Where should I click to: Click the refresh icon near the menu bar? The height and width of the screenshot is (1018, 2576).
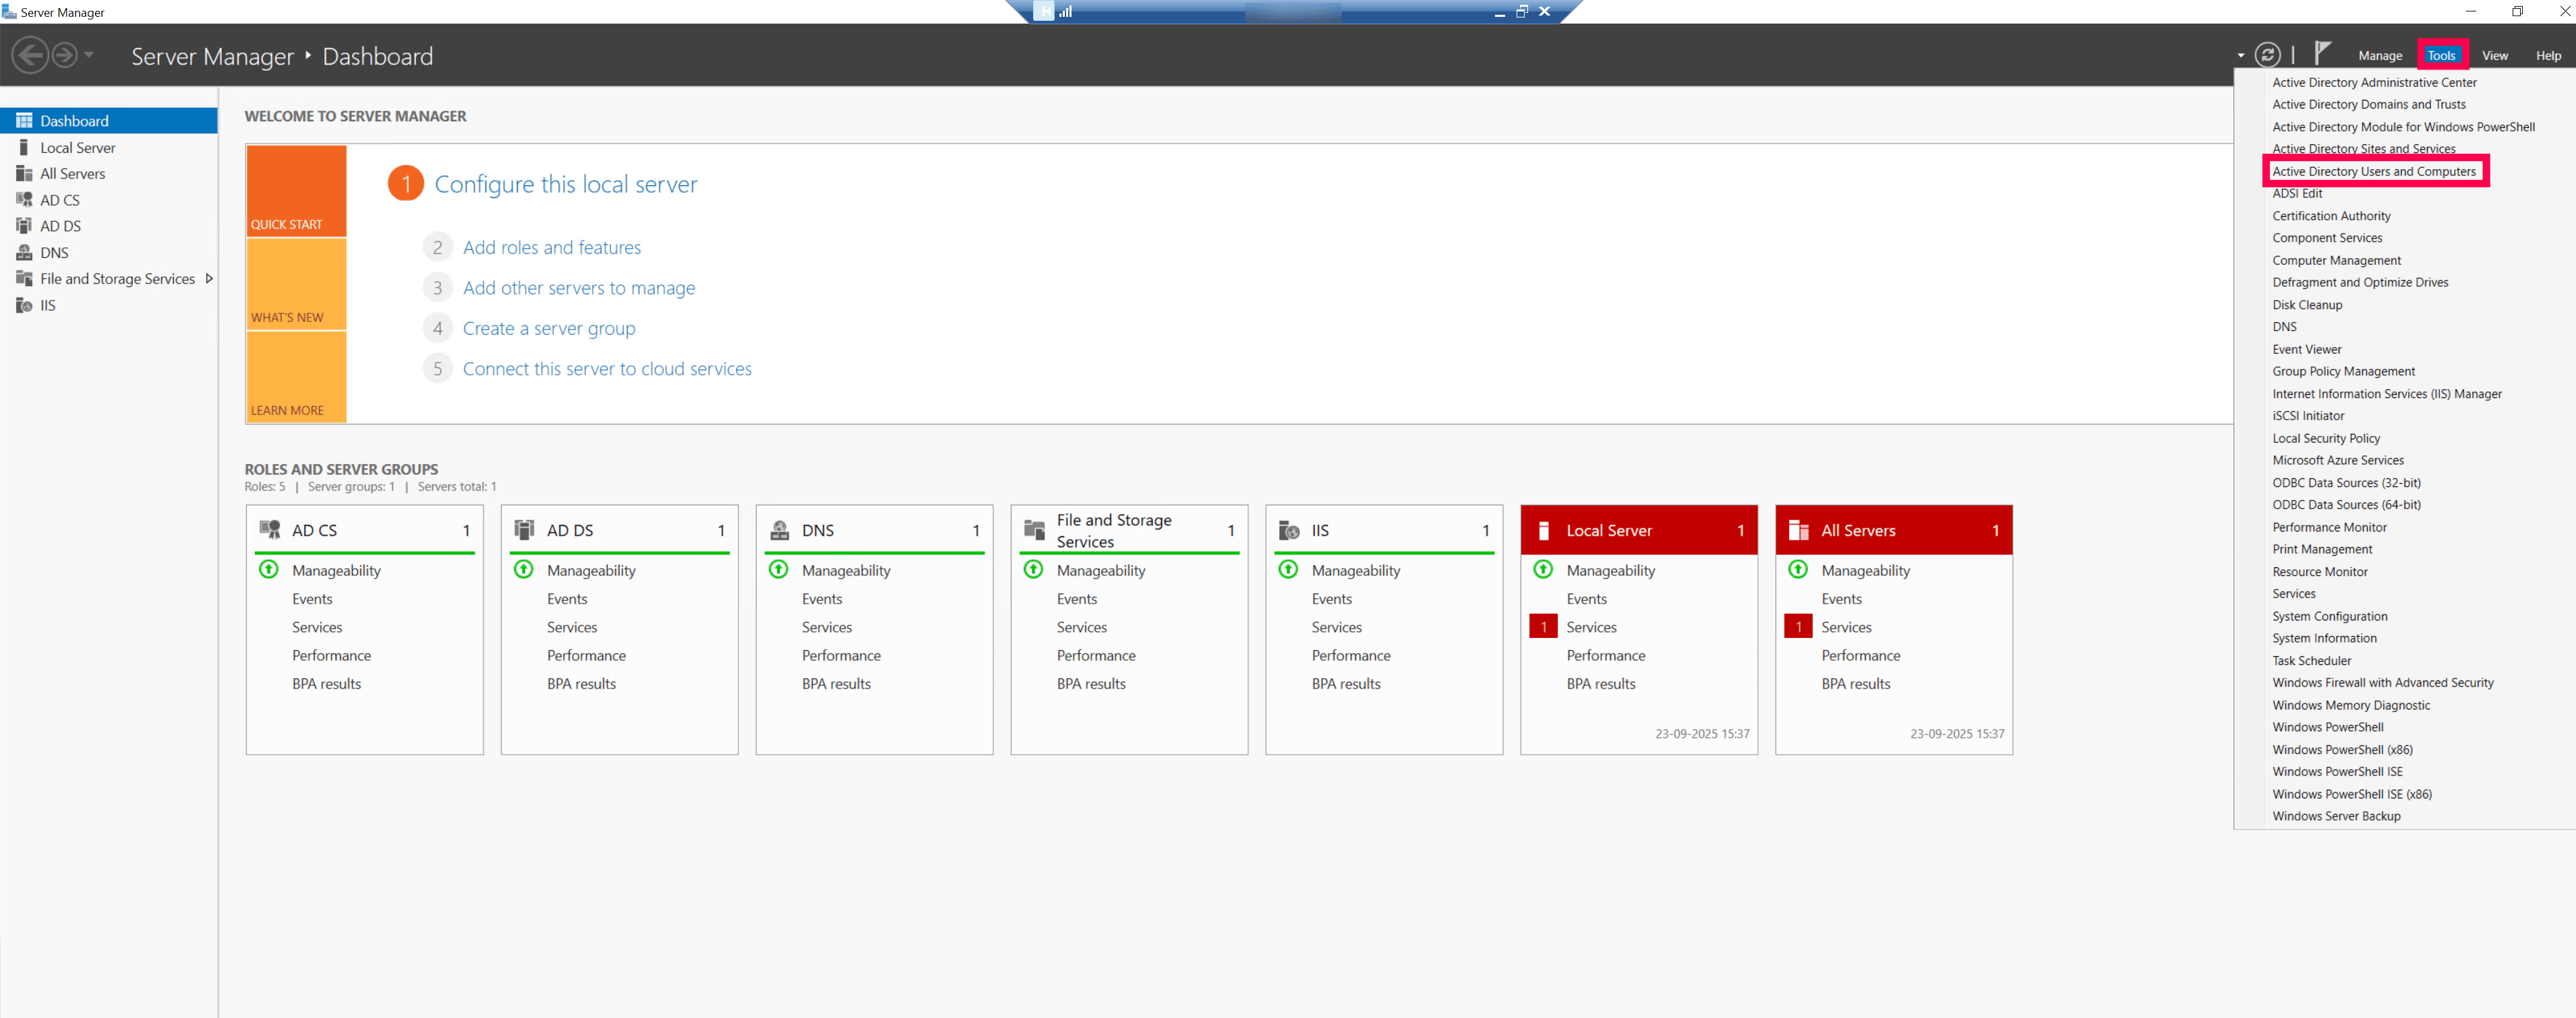(2268, 55)
